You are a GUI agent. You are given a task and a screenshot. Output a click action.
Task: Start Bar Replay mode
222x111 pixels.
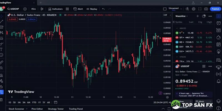tap(92, 9)
